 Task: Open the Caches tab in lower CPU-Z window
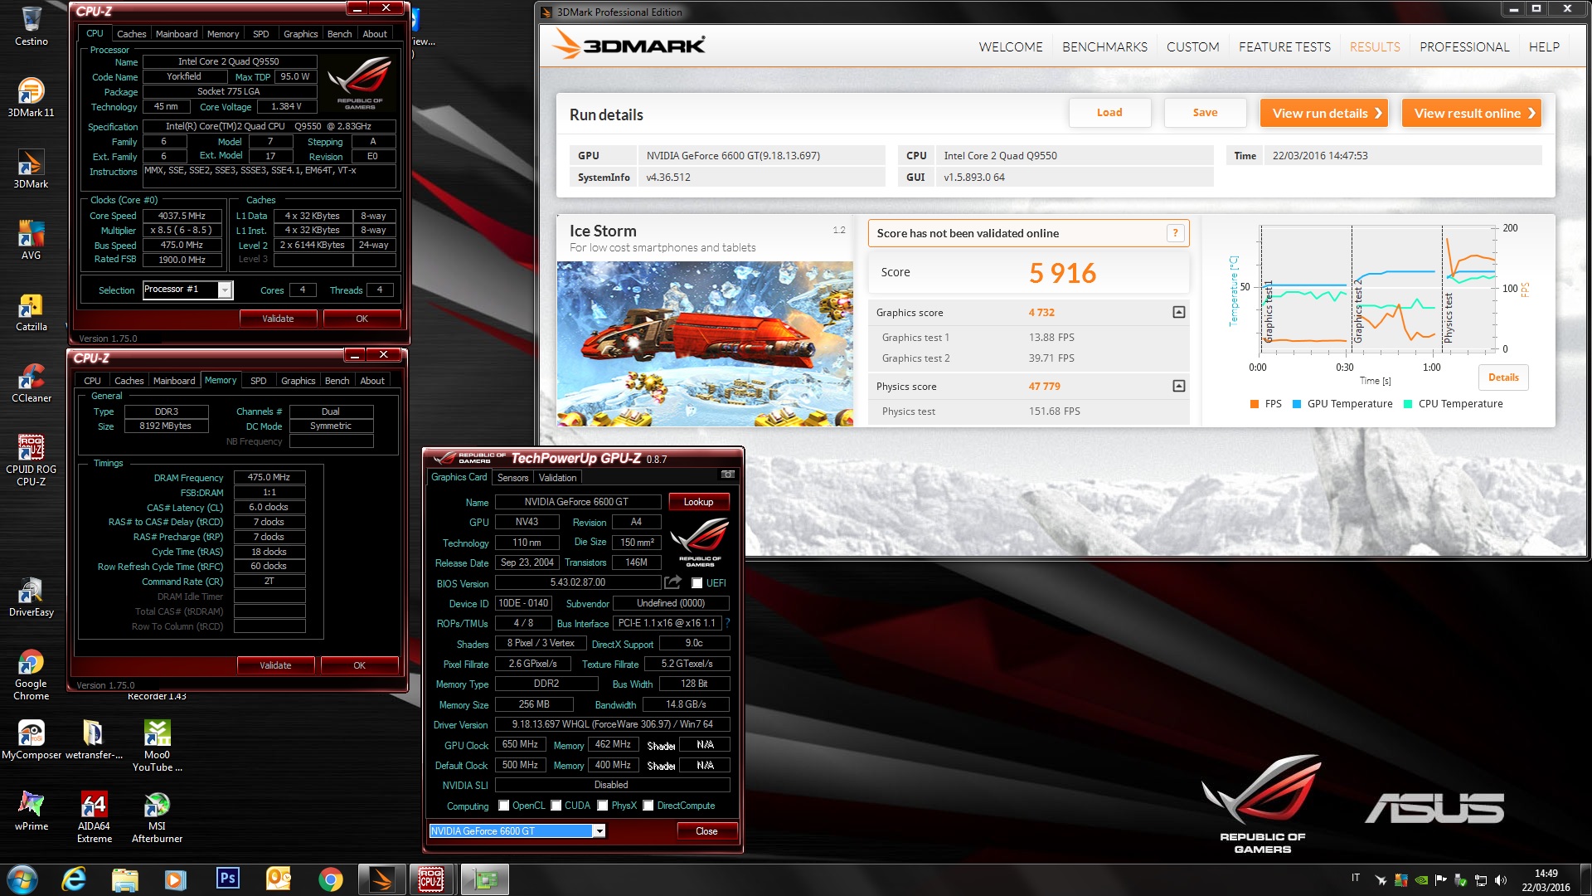(x=129, y=381)
